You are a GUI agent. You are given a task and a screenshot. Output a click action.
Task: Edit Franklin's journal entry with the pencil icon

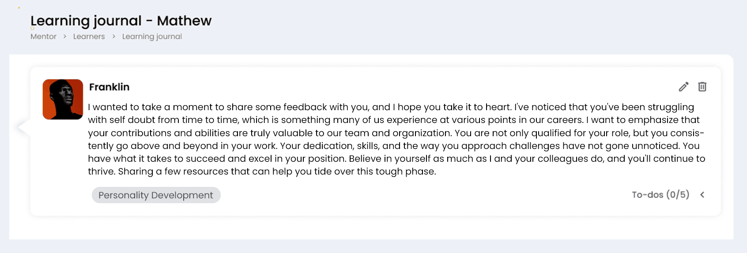[x=683, y=87]
